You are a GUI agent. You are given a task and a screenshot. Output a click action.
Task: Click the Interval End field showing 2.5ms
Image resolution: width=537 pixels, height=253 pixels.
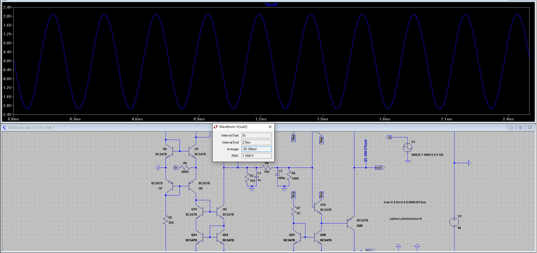coord(256,142)
